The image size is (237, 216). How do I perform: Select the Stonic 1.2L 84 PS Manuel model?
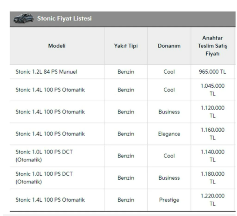click(46, 72)
